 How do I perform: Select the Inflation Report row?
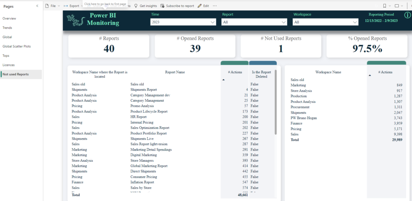(142, 183)
